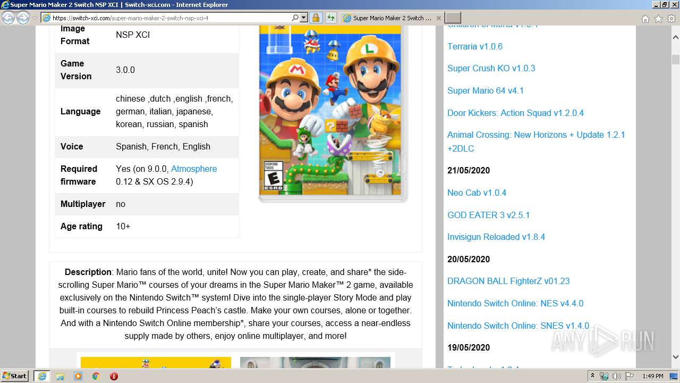Click the scrollbar down arrow
Image resolution: width=680 pixels, height=383 pixels.
(675, 357)
